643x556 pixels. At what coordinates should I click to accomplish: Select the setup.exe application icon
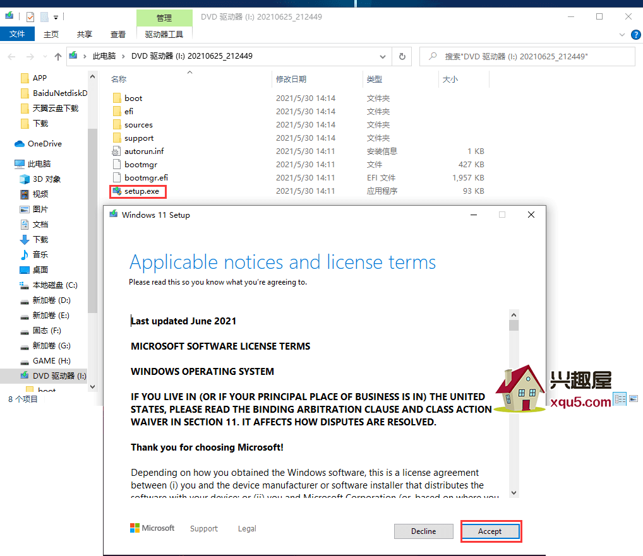(117, 191)
